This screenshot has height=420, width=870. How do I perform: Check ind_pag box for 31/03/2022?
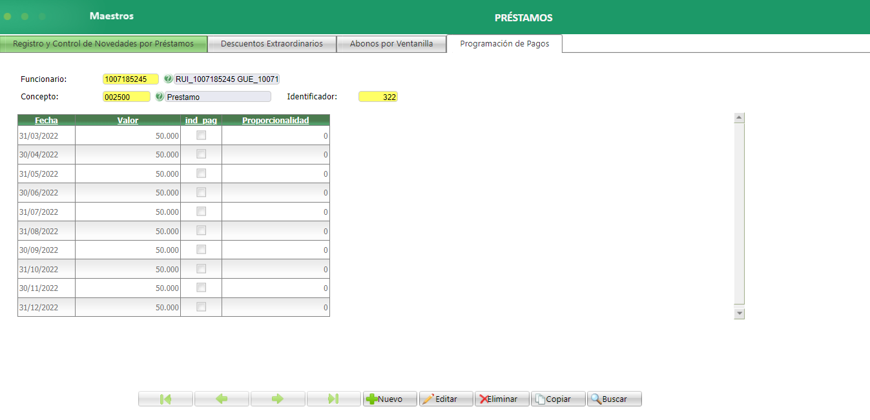point(202,135)
